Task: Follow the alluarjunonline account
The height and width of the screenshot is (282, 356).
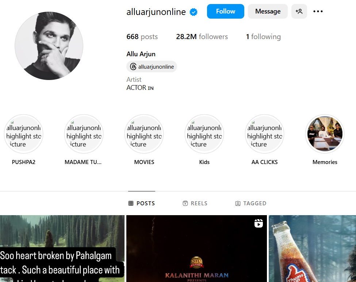Action: point(225,11)
